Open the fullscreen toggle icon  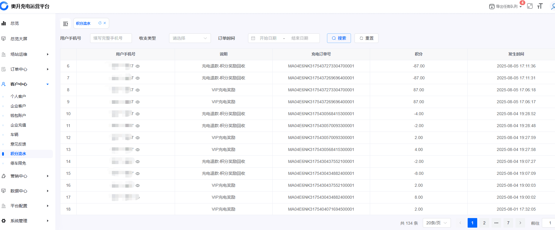pos(530,6)
